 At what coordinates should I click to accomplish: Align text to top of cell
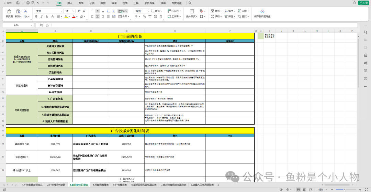tap(92, 11)
